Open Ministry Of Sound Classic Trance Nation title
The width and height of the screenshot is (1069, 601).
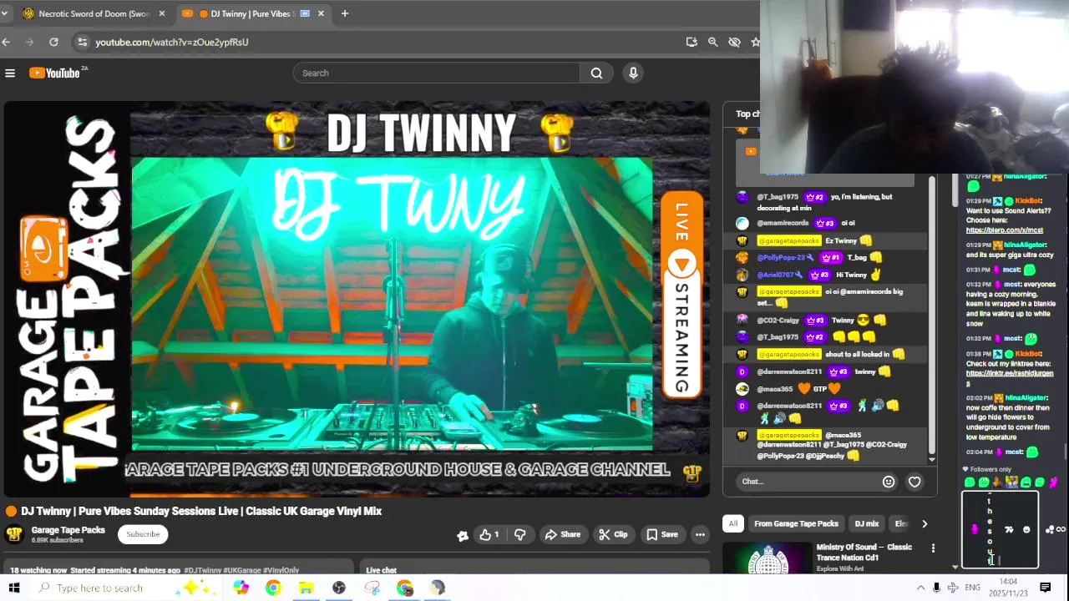coord(864,553)
